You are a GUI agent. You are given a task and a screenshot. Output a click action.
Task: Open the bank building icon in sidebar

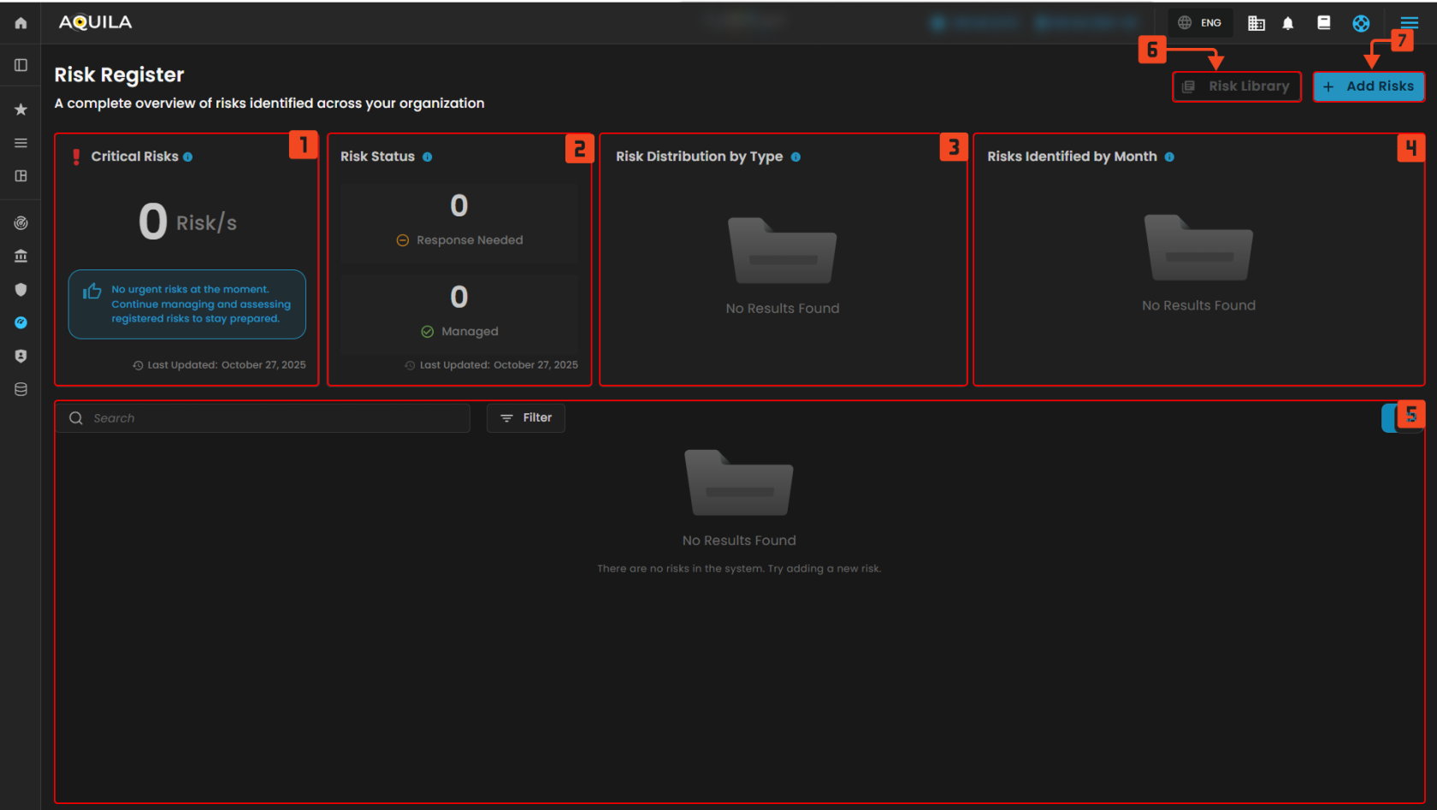click(x=21, y=256)
